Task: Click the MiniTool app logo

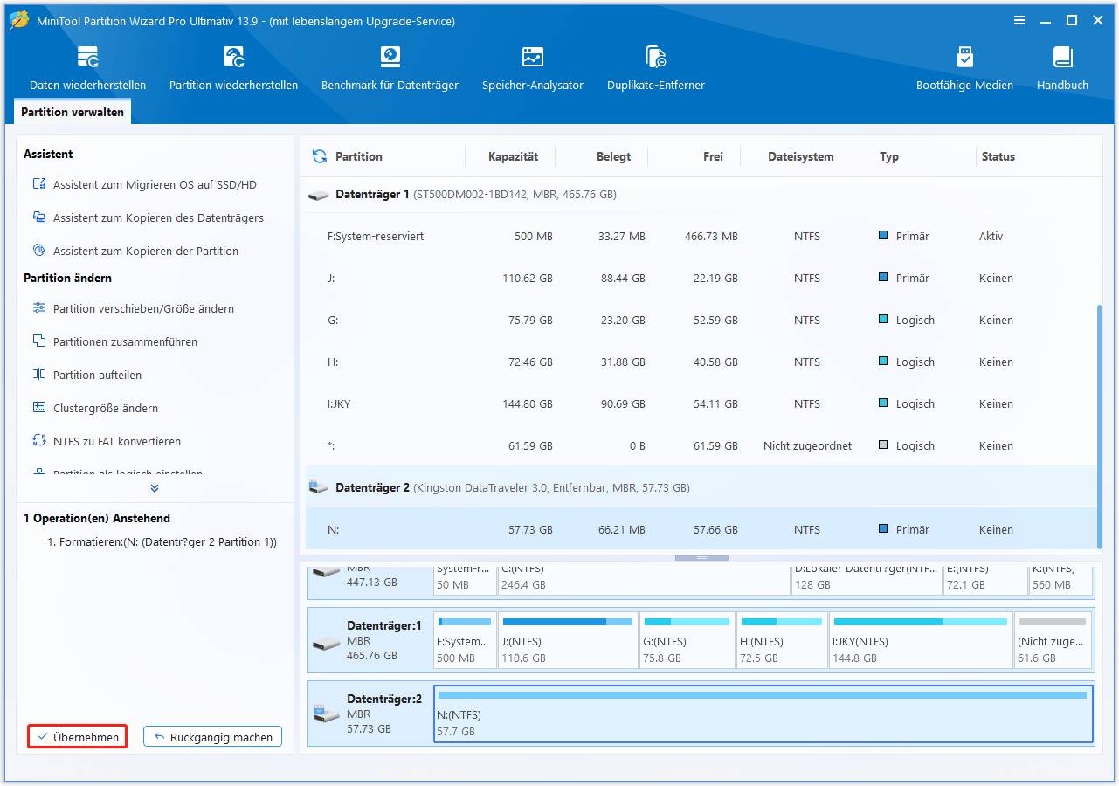Action: 19,20
